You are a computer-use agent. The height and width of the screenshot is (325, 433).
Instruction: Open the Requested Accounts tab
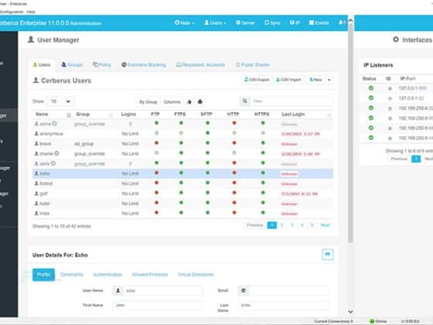point(201,65)
